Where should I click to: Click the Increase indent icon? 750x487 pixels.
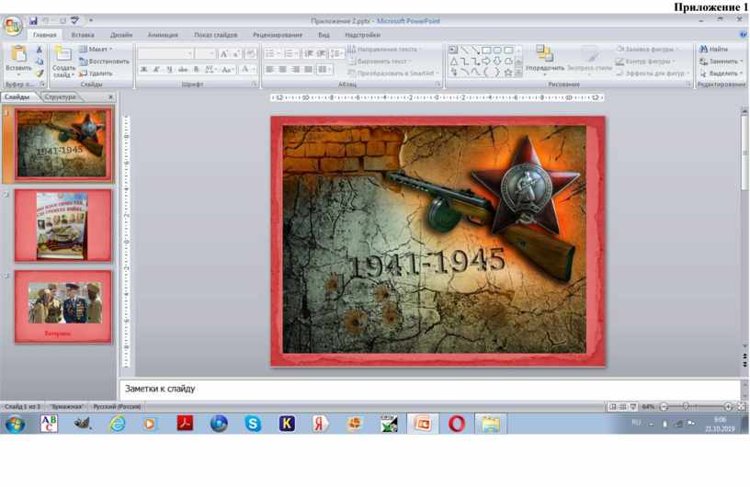click(322, 53)
